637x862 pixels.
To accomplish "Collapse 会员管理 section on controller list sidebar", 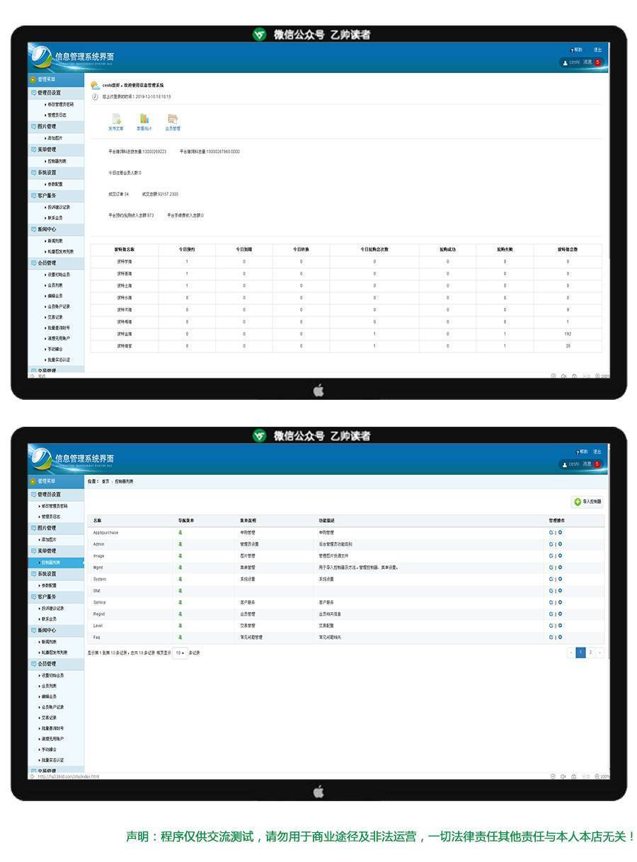I will pos(56,664).
